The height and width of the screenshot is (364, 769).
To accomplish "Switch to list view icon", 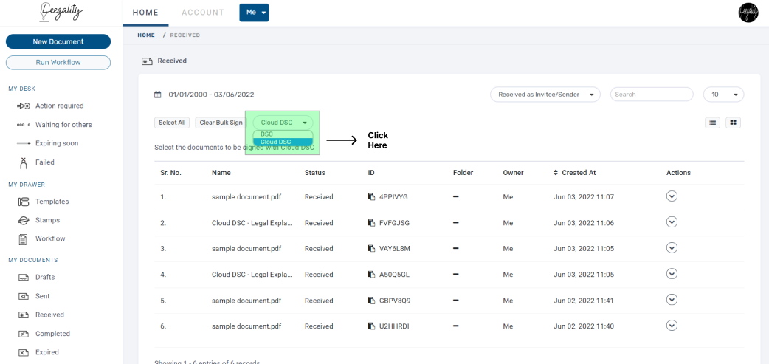I will click(x=712, y=122).
